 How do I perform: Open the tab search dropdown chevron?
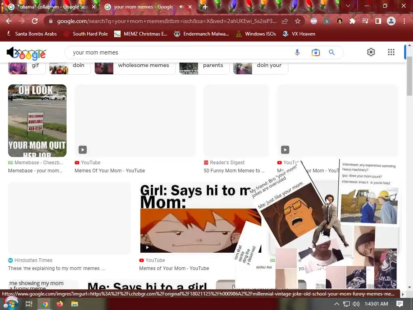click(x=348, y=6)
